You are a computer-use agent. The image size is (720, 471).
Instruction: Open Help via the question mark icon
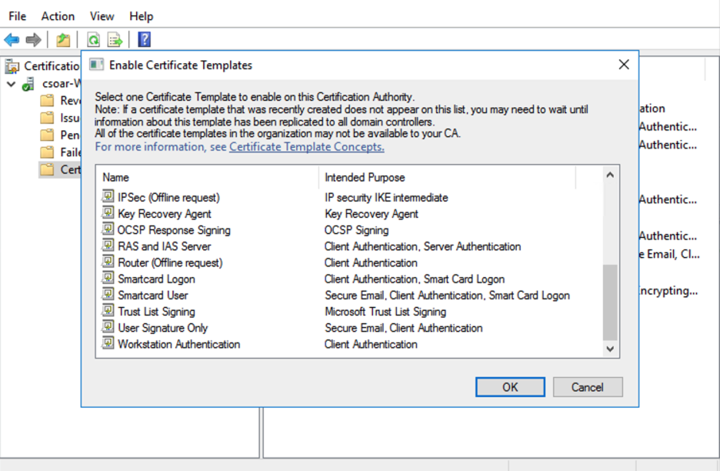[143, 39]
